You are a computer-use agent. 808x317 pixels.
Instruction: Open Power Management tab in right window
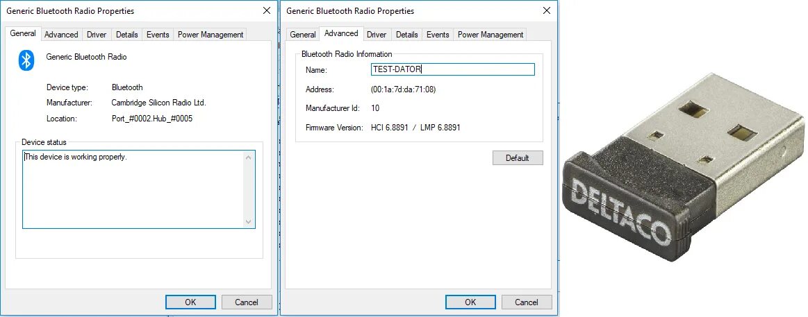[490, 35]
